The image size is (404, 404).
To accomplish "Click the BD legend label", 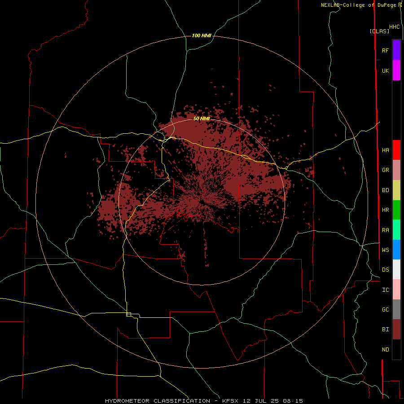I will (x=385, y=190).
